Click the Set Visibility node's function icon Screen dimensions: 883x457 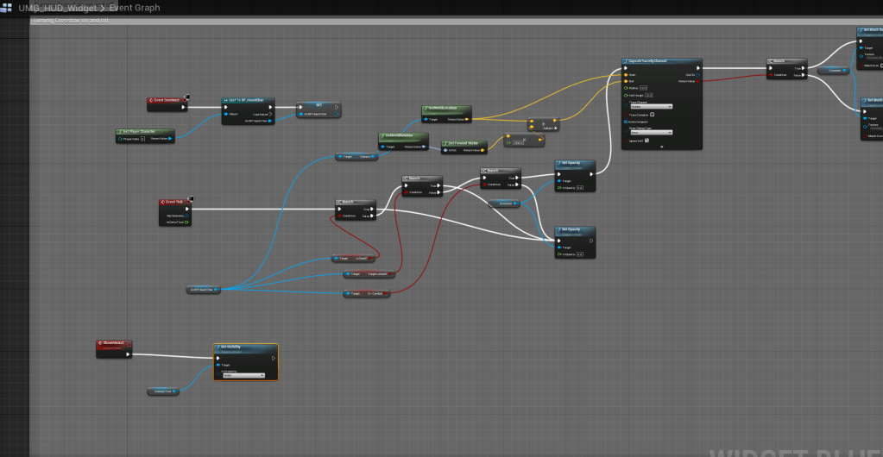coord(219,347)
